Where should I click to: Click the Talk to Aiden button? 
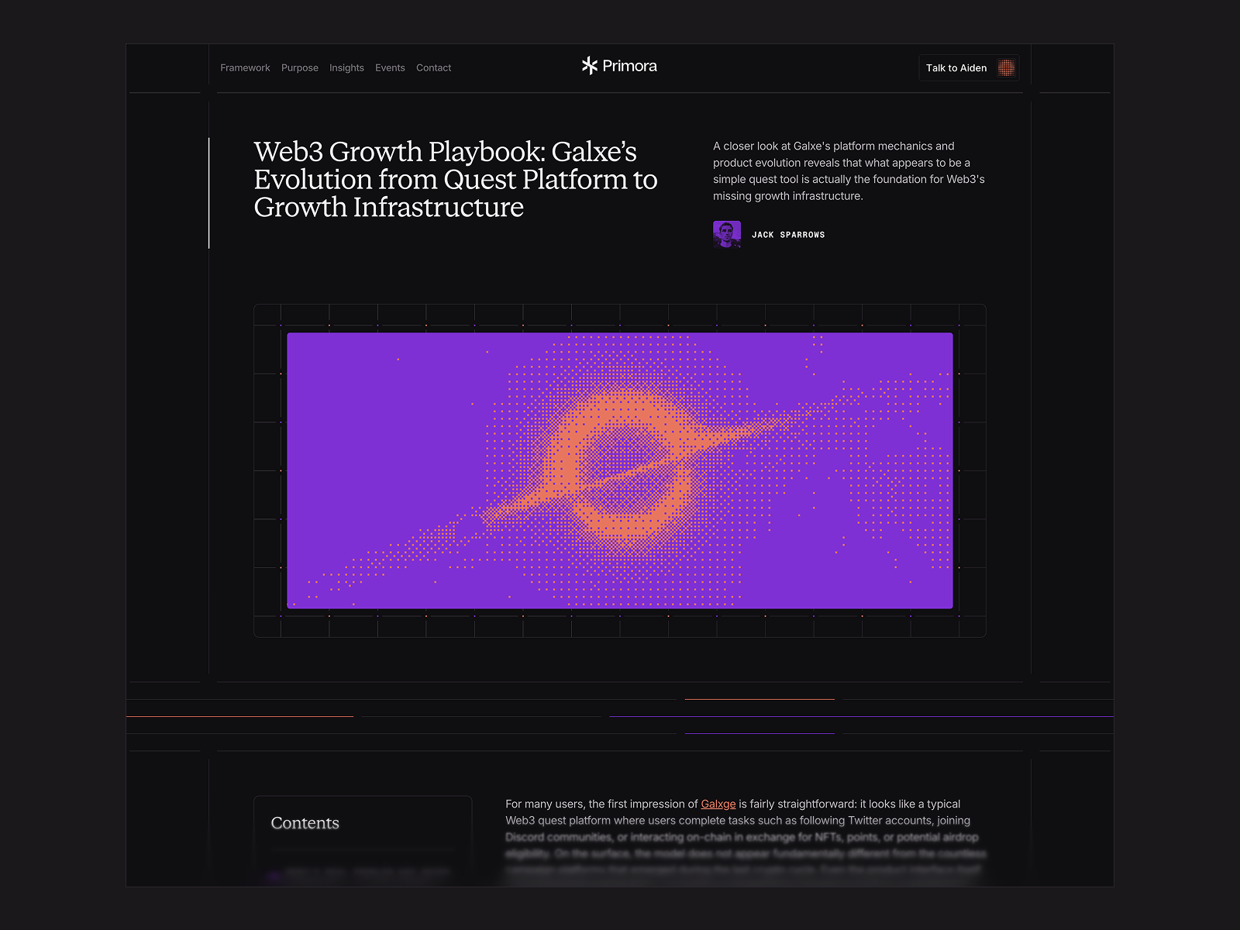(969, 68)
